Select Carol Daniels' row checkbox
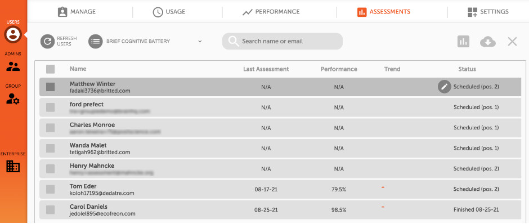Viewport: 529px width, 224px height. pos(50,210)
